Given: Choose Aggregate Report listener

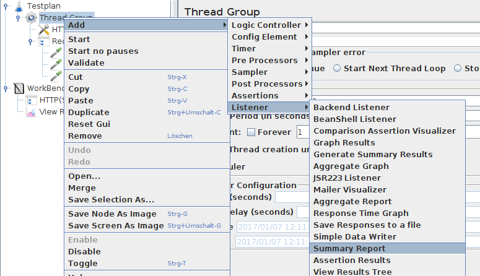Looking at the screenshot, I should coord(352,201).
